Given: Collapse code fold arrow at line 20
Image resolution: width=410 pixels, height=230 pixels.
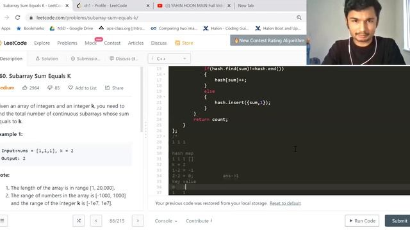Looking at the screenshot, I should click(x=164, y=96).
